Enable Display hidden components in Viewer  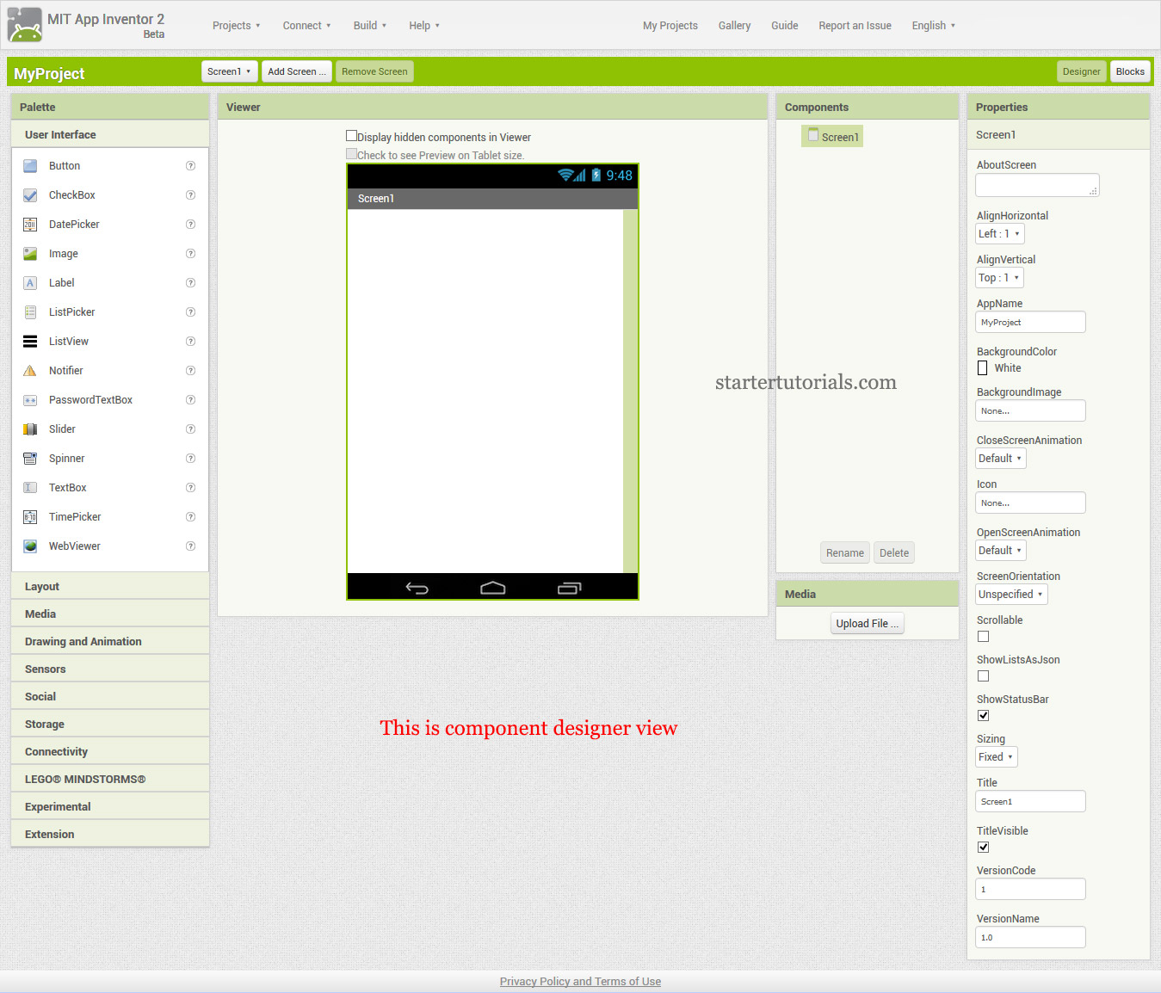click(x=351, y=135)
